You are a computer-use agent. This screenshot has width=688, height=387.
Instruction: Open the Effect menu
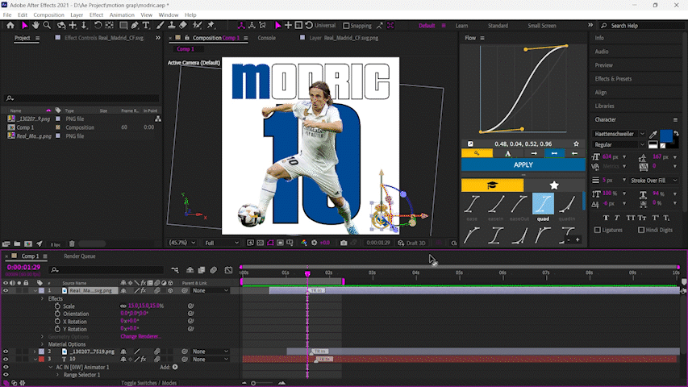[x=96, y=15]
